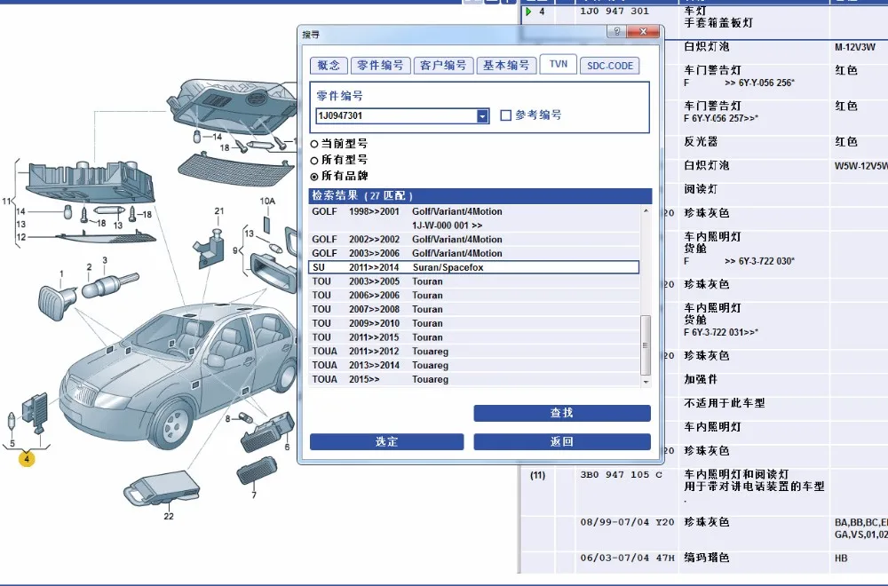Click part number 3B0 947 105 C
The height and width of the screenshot is (586, 888).
coord(622,474)
